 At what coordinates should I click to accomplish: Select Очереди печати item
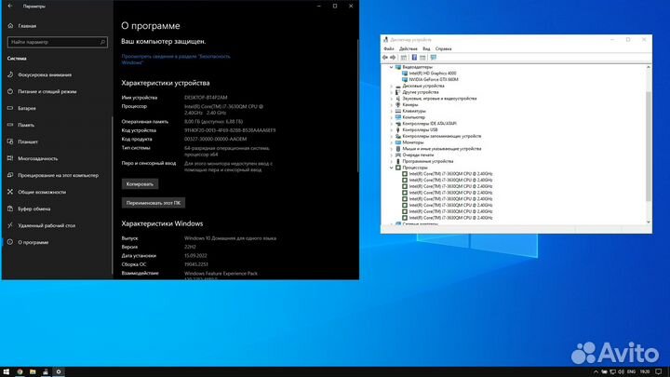tap(418, 155)
